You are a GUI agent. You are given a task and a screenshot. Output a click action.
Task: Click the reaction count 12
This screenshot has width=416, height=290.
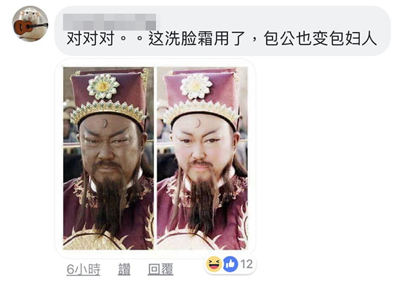pyautogui.click(x=246, y=264)
